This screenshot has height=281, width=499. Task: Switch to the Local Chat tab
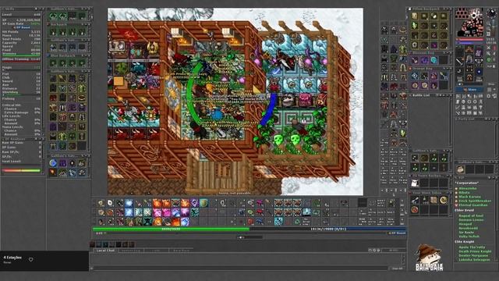106,251
